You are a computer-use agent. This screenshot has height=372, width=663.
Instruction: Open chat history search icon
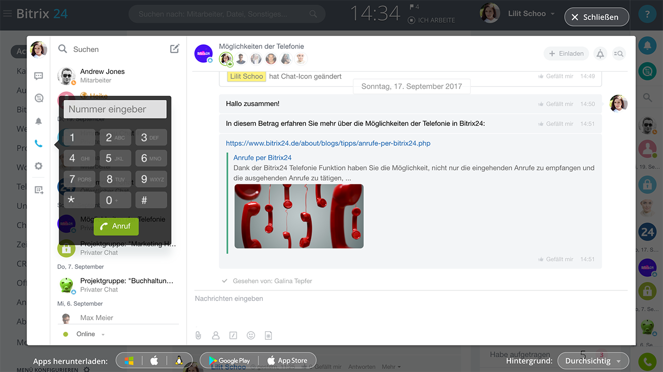click(x=619, y=54)
